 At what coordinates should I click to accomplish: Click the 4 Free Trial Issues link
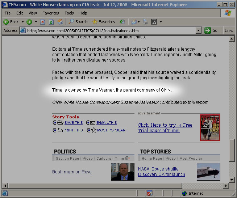point(165,128)
